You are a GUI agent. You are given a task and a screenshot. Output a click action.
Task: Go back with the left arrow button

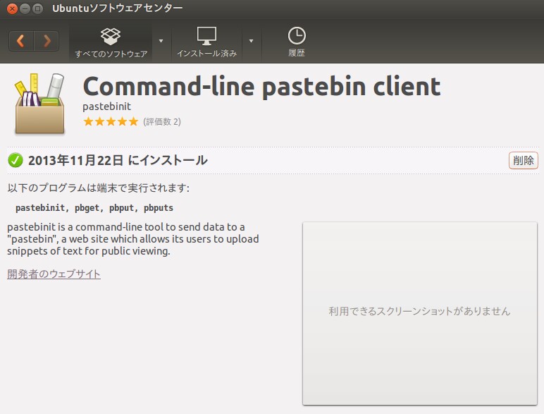pyautogui.click(x=21, y=41)
